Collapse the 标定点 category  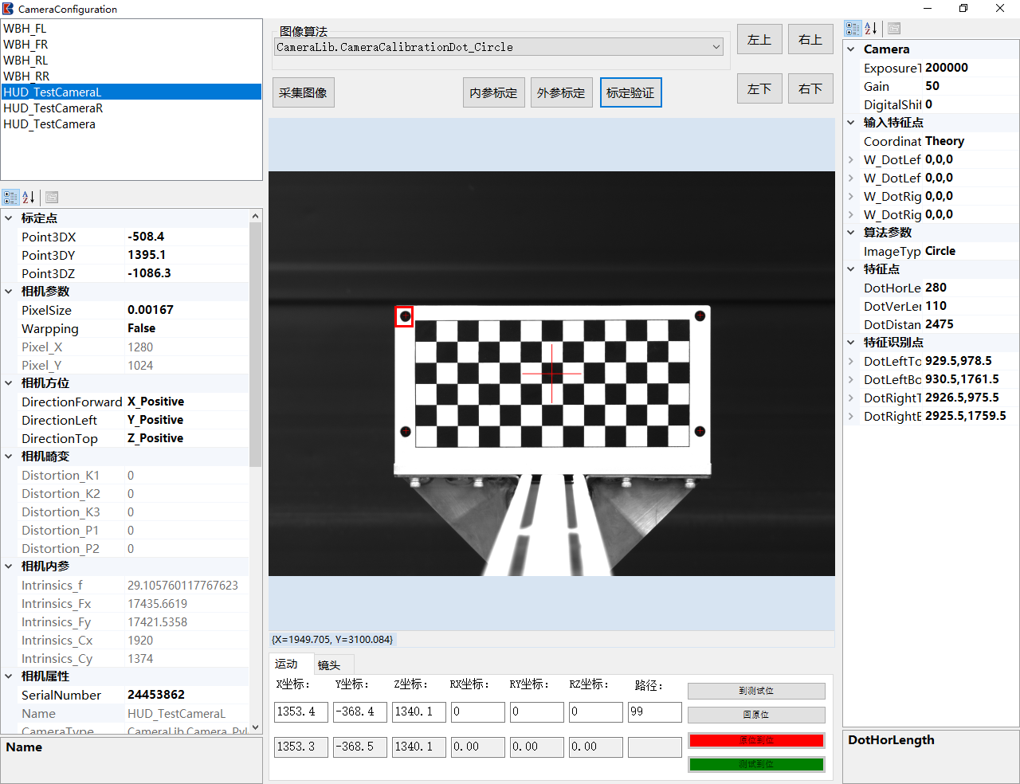[9, 218]
